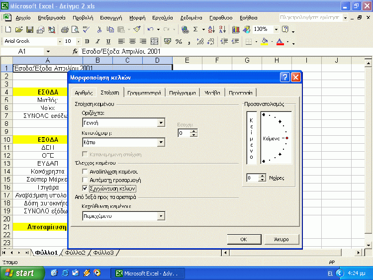Click the red orientation dial marker
This screenshot has width=373, height=280.
[x=287, y=138]
